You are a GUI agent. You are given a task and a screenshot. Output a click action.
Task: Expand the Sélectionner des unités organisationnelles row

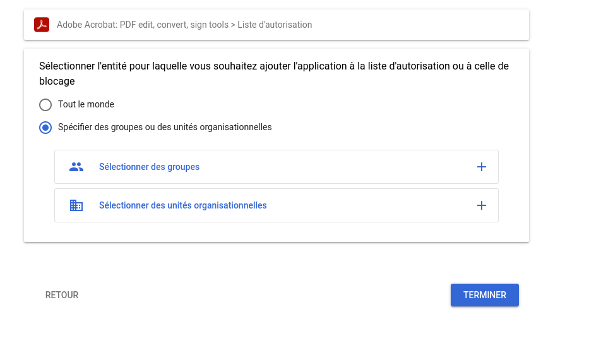pyautogui.click(x=277, y=205)
